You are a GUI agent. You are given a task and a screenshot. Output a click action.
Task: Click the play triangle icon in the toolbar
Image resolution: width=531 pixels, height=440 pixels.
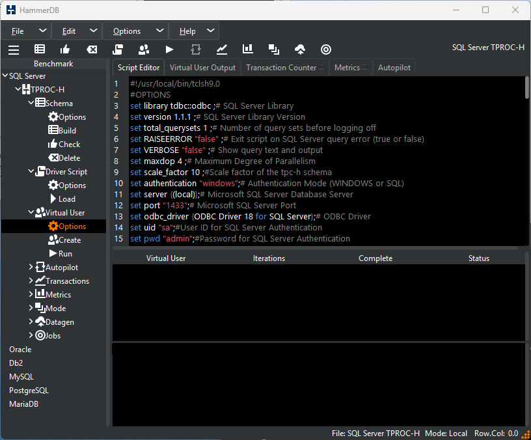pos(169,49)
